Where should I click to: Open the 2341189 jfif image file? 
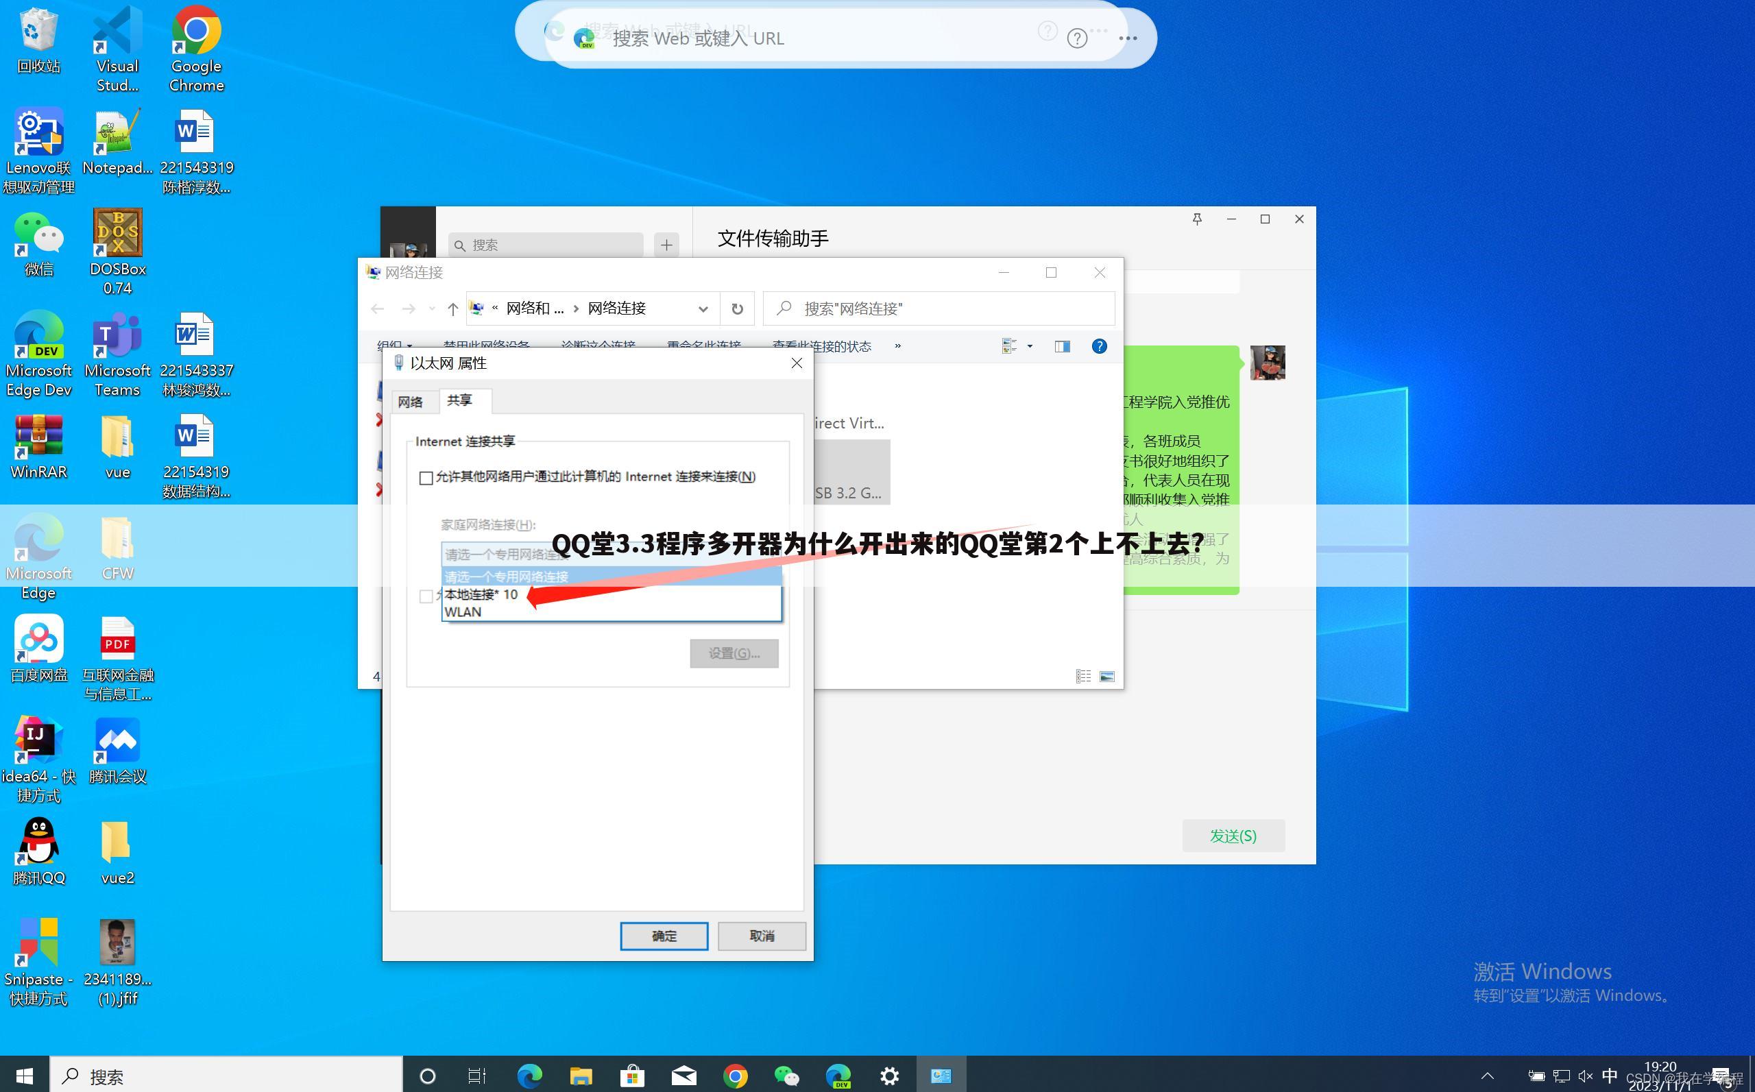[x=117, y=962]
